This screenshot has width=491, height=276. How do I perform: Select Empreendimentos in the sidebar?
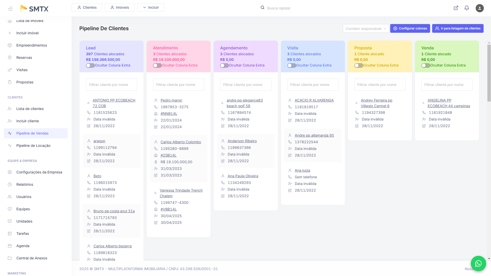pos(31,45)
